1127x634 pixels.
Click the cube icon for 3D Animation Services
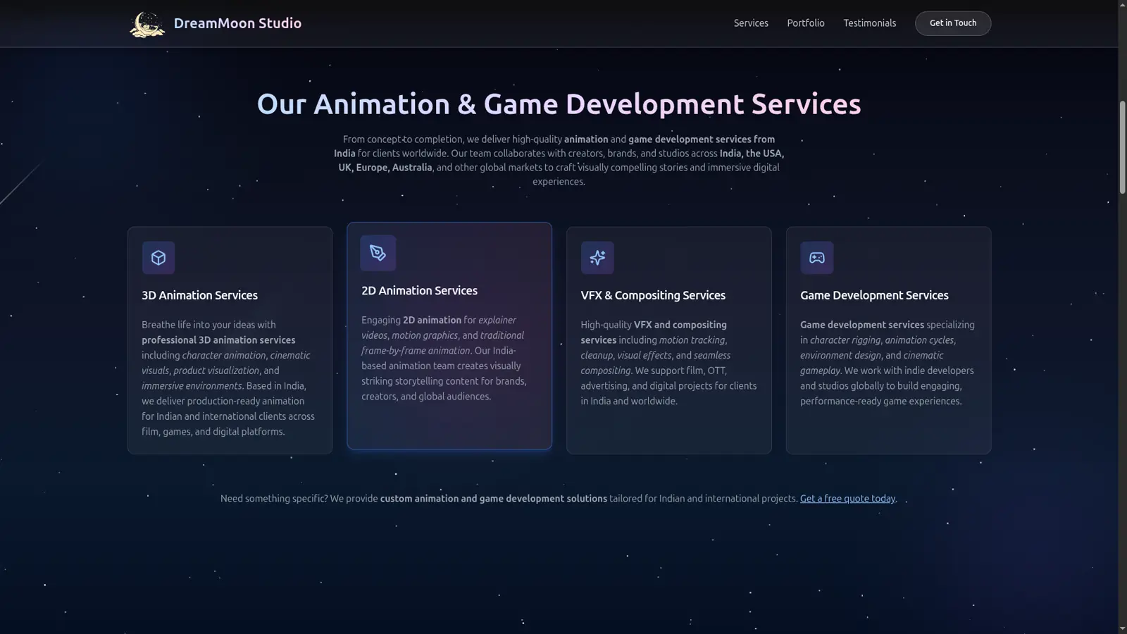coord(158,258)
